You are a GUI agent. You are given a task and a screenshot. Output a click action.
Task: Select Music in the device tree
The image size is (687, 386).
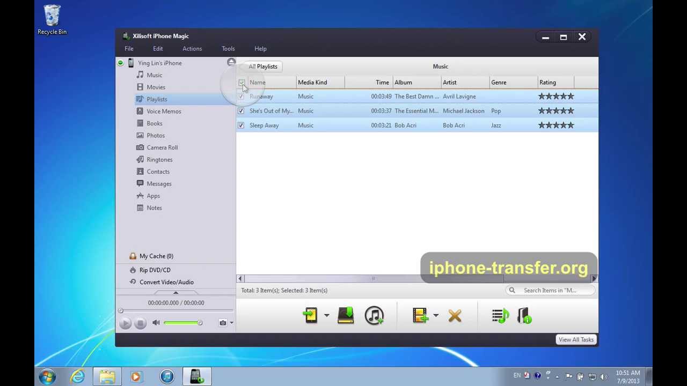coord(154,75)
